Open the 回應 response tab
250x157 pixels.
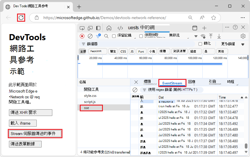(x=192, y=82)
